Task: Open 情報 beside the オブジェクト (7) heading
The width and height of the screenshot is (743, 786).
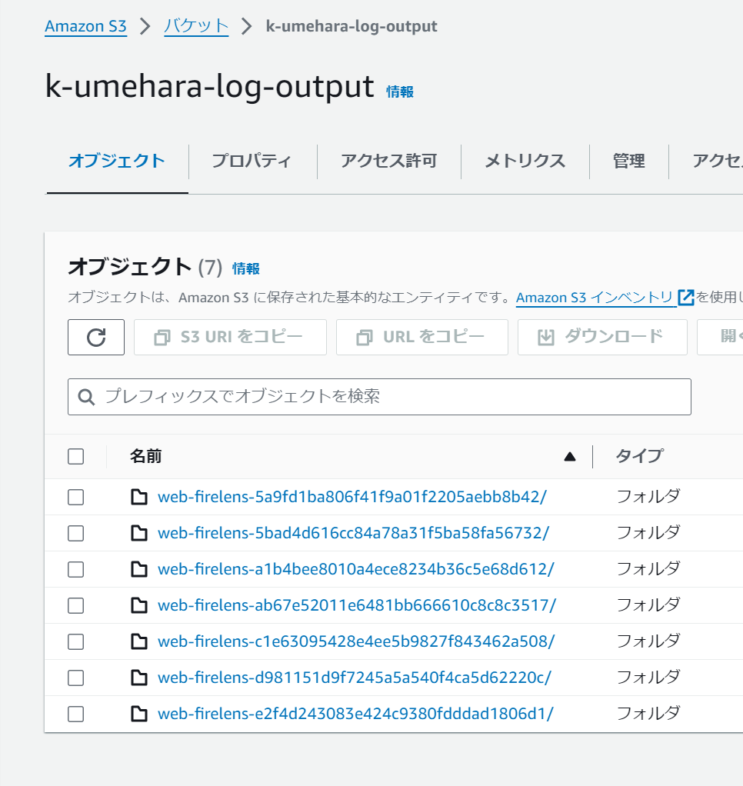Action: [245, 268]
